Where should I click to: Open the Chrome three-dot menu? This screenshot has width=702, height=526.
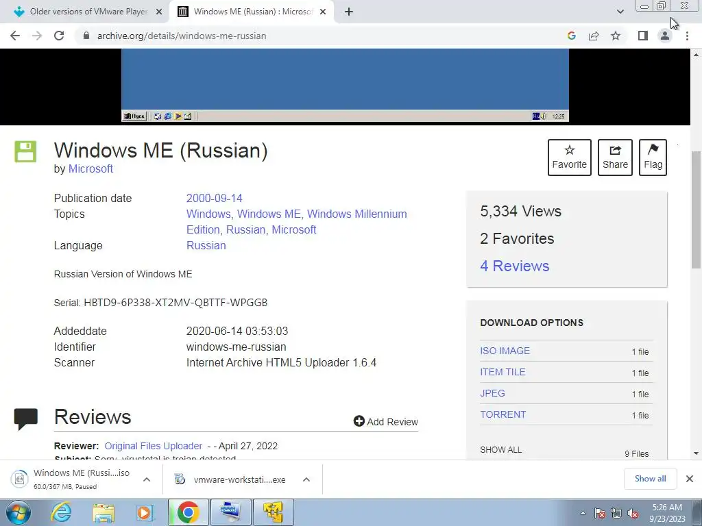tap(687, 36)
